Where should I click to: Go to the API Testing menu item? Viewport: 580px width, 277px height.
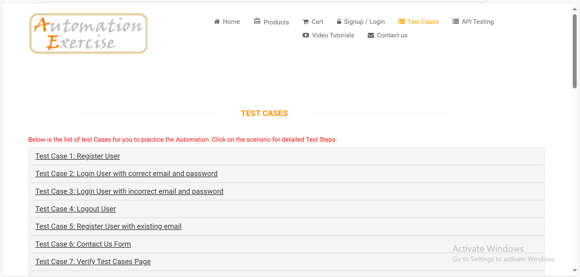point(477,22)
